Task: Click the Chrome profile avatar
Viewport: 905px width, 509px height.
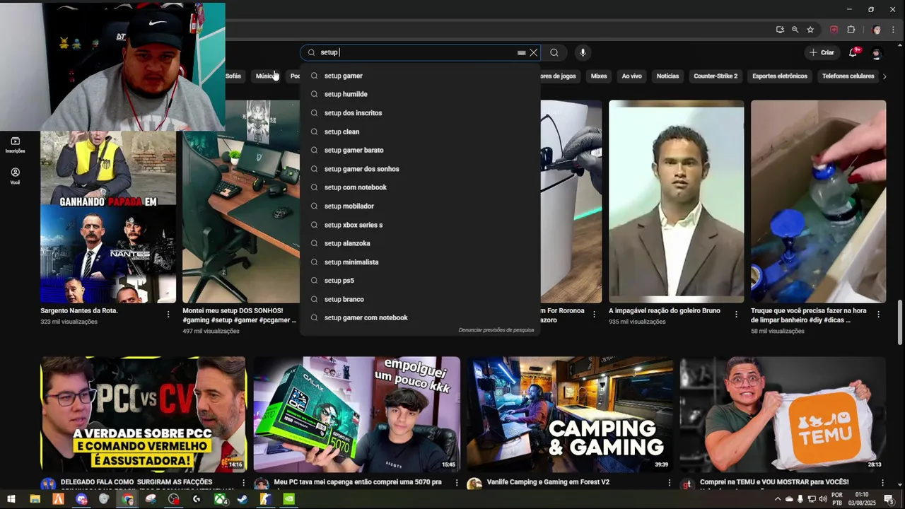Action: pos(877,30)
